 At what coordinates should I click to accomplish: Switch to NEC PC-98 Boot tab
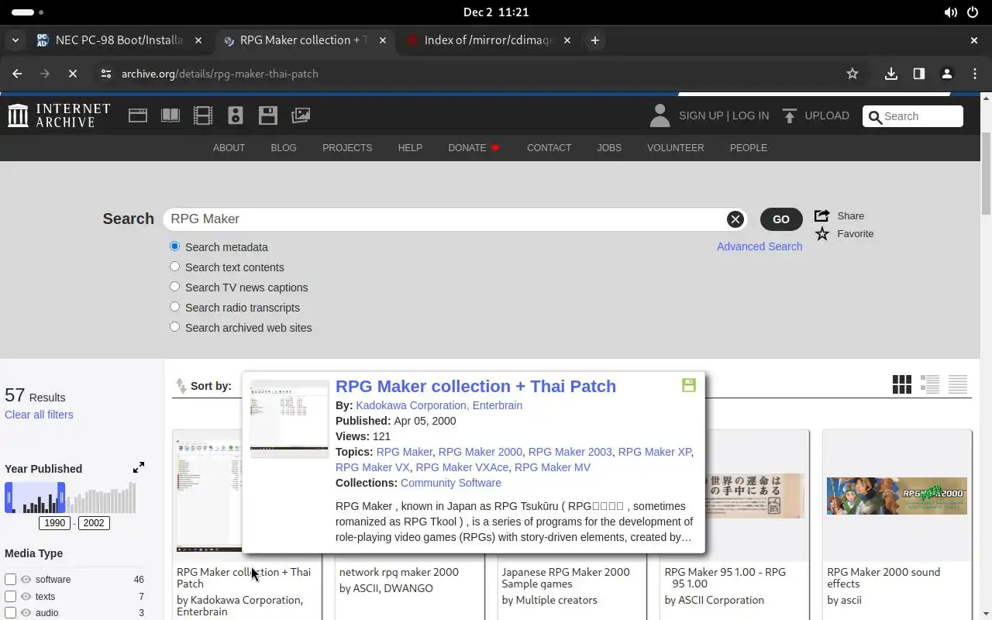tap(119, 40)
